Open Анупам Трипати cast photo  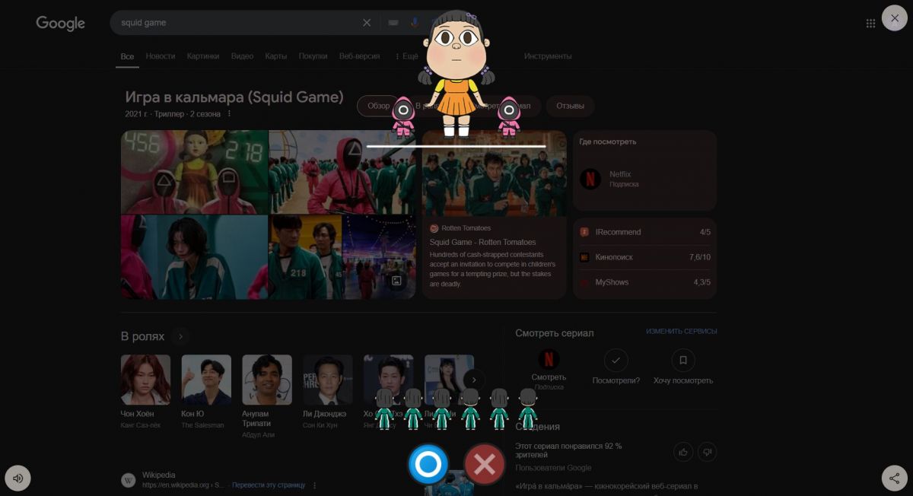tap(267, 380)
